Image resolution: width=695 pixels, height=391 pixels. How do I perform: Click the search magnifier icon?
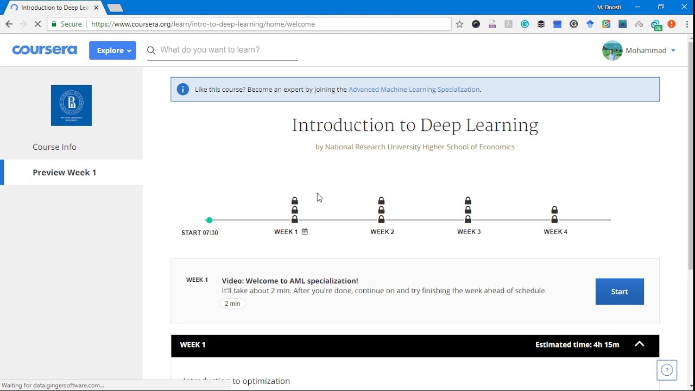(x=151, y=51)
